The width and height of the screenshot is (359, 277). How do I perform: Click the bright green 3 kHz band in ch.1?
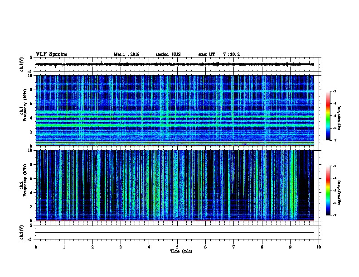click(x=175, y=125)
